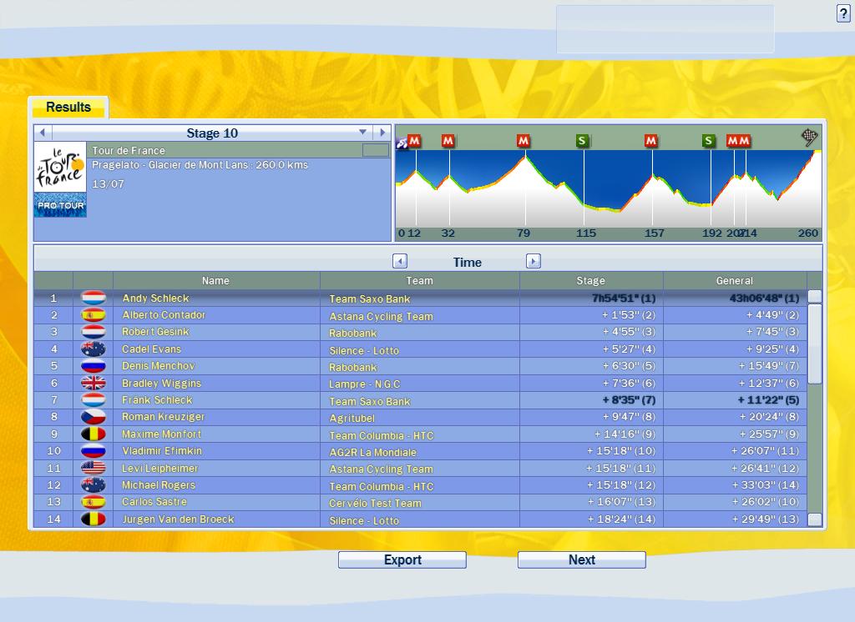
Task: Select the sprint marker at km 192
Action: point(709,141)
